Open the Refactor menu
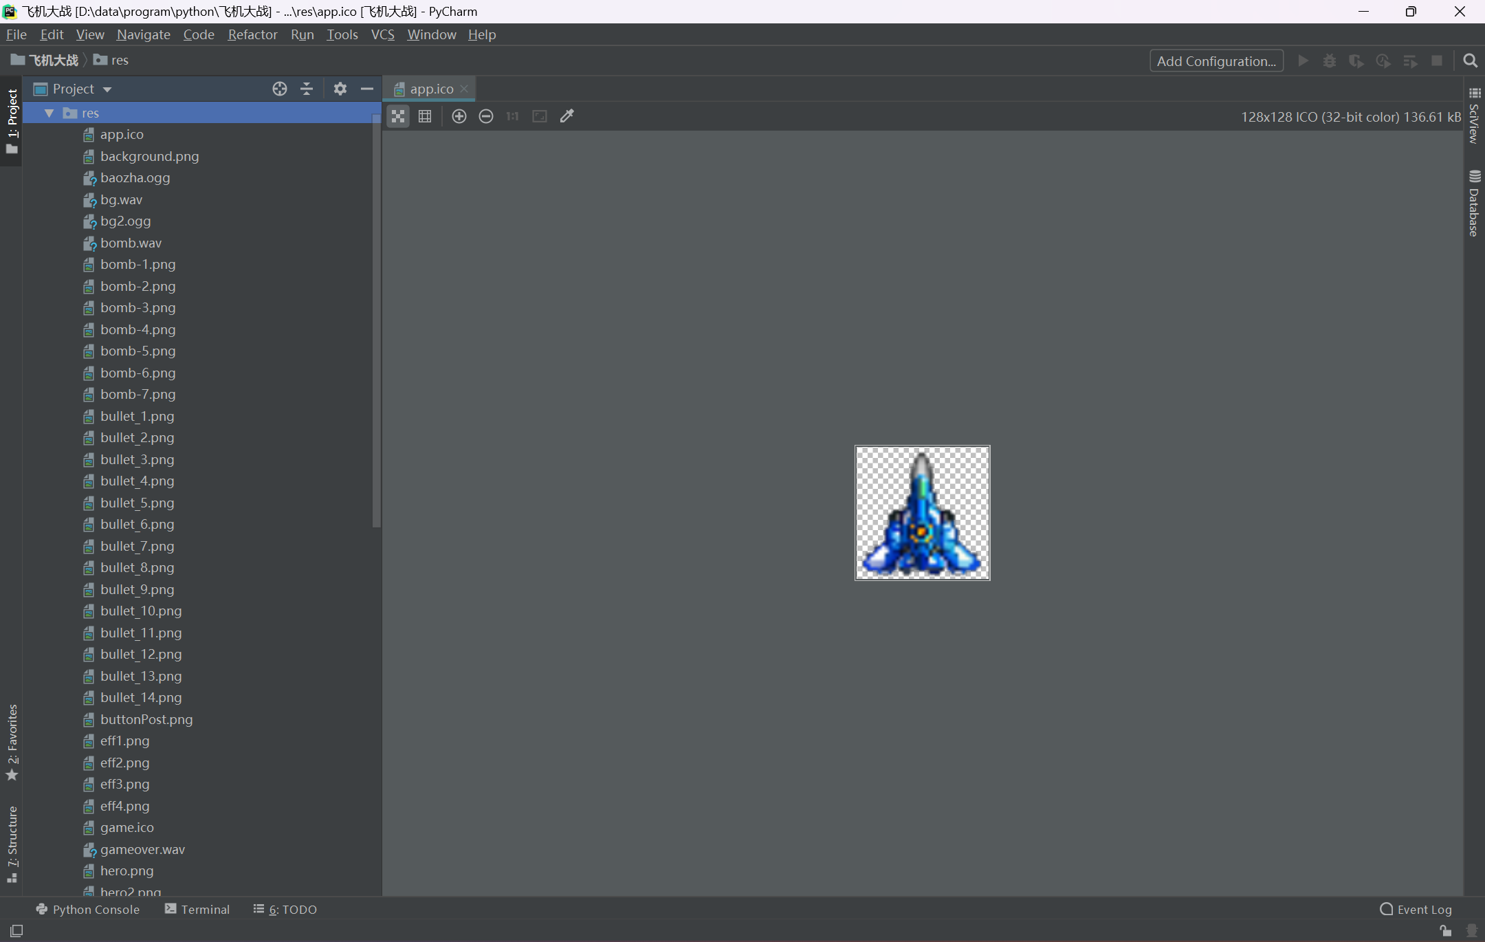The image size is (1485, 942). coord(252,34)
